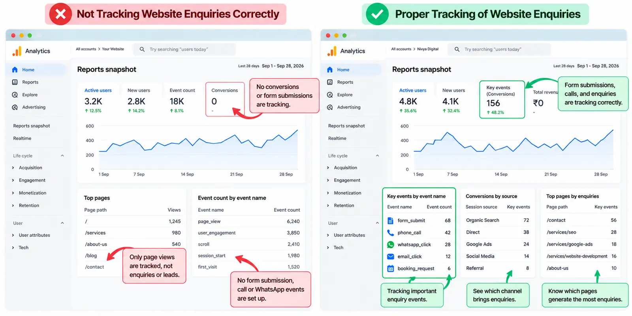Viewport: 632px width, 316px height.
Task: Click the phone_call handset icon
Action: 391,233
